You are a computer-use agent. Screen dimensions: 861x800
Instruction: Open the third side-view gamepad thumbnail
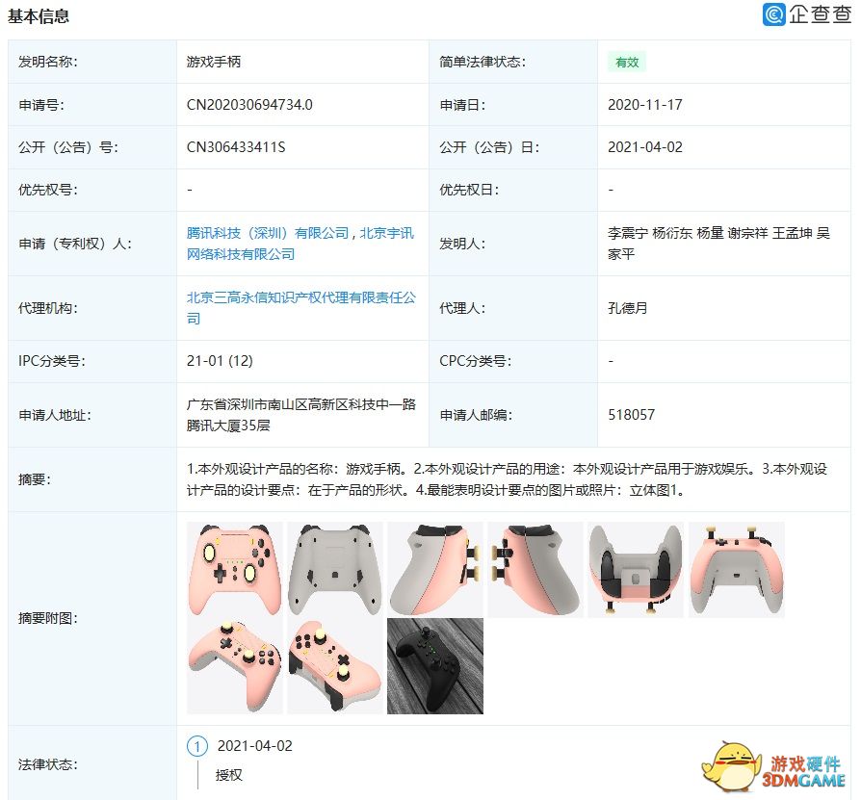pyautogui.click(x=435, y=569)
